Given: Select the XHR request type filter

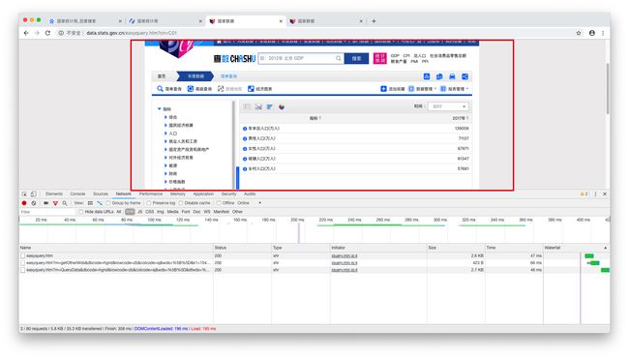Looking at the screenshot, I should click(x=130, y=212).
